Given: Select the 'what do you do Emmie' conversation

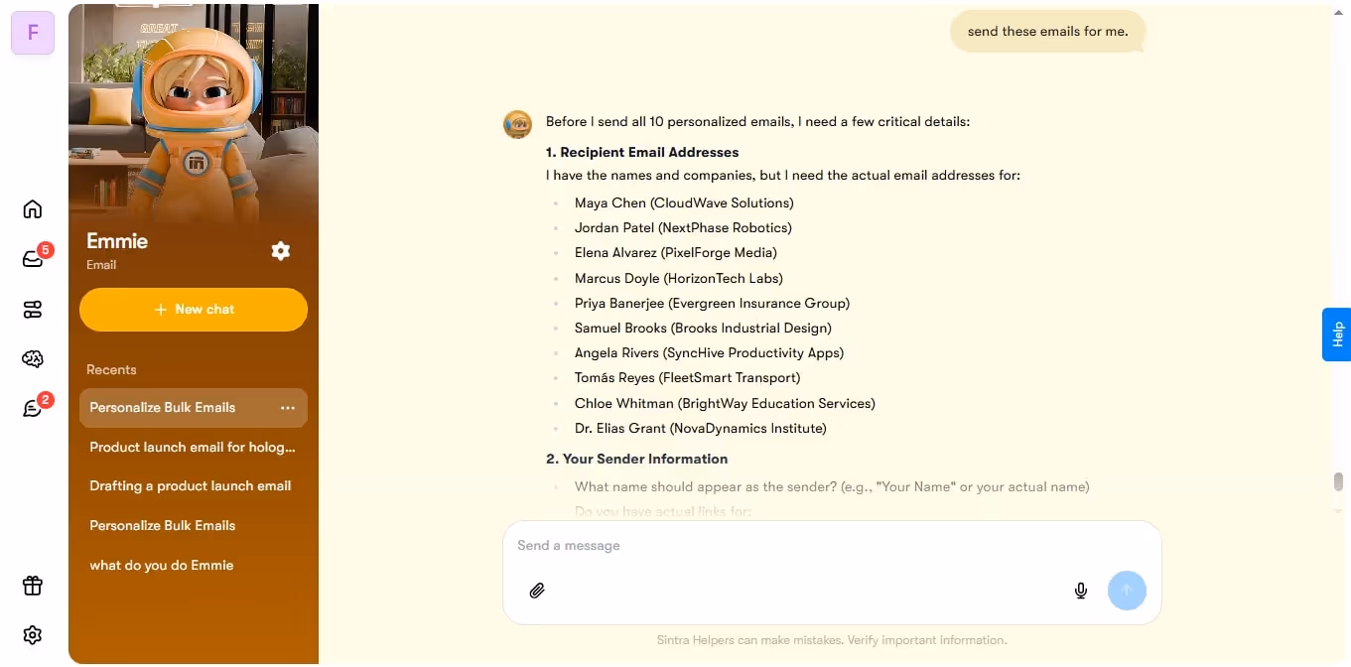Looking at the screenshot, I should (162, 565).
